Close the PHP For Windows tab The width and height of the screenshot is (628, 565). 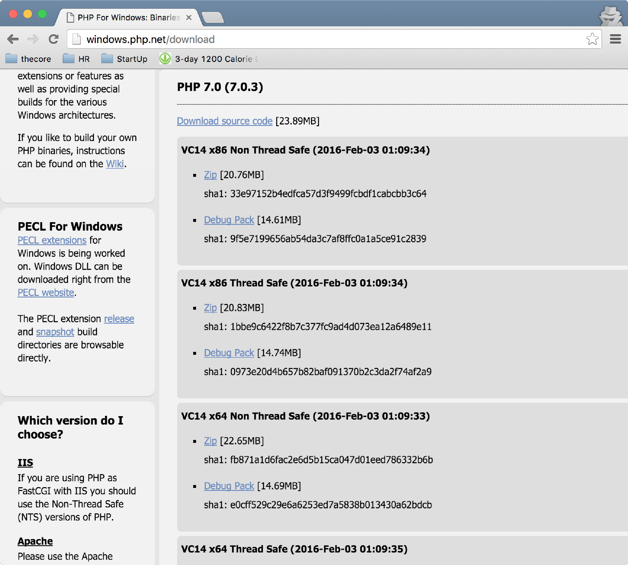pyautogui.click(x=189, y=17)
